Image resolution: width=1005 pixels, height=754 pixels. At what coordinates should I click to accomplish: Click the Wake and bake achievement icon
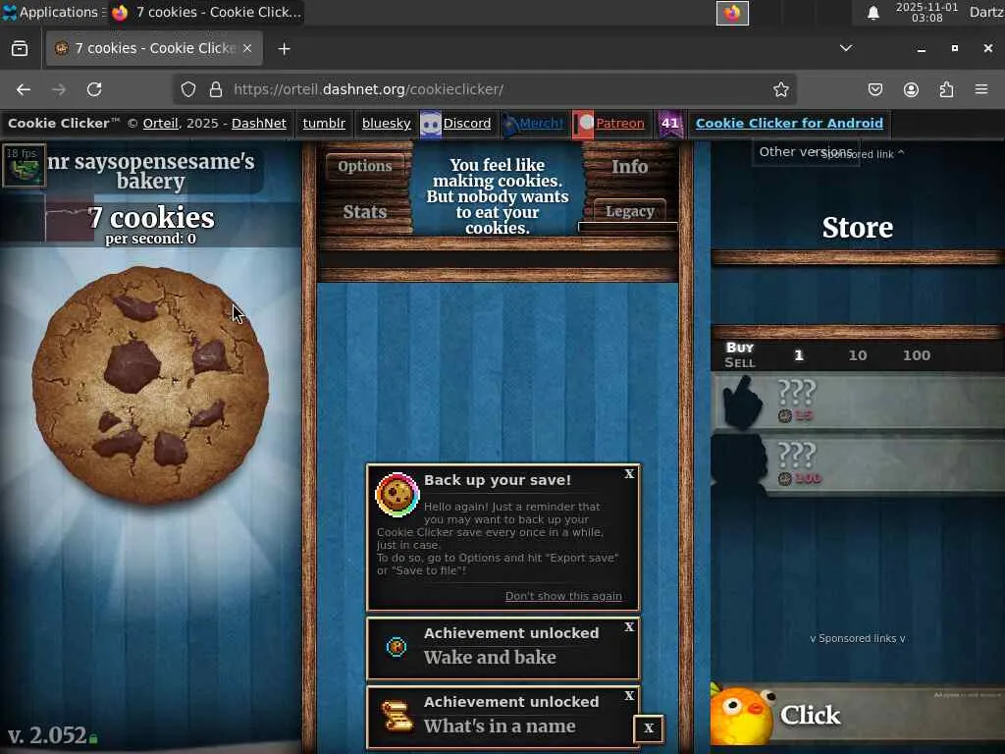[397, 647]
